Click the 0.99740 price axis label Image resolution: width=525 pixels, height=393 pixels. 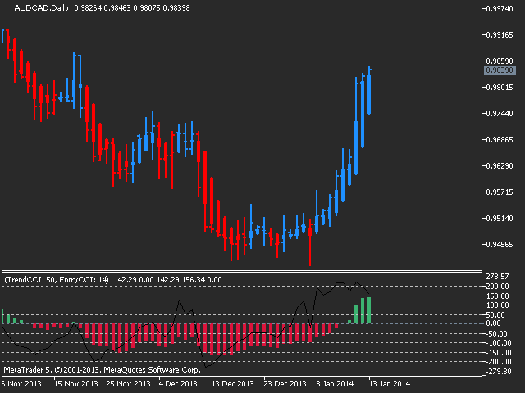(x=499, y=9)
